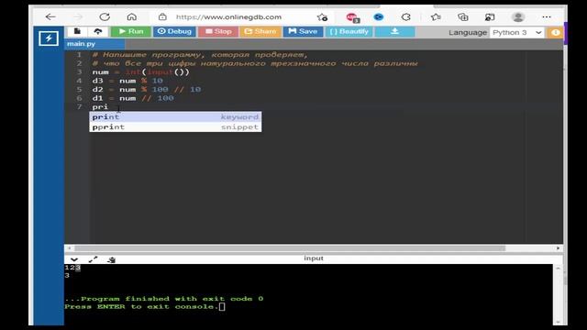Upload a file with the cloud arrow icon
This screenshot has height=330, width=587.
click(98, 31)
